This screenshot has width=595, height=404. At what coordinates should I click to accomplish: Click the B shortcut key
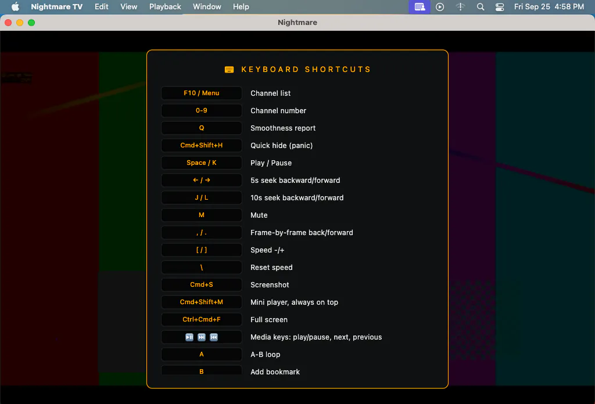[x=202, y=370]
